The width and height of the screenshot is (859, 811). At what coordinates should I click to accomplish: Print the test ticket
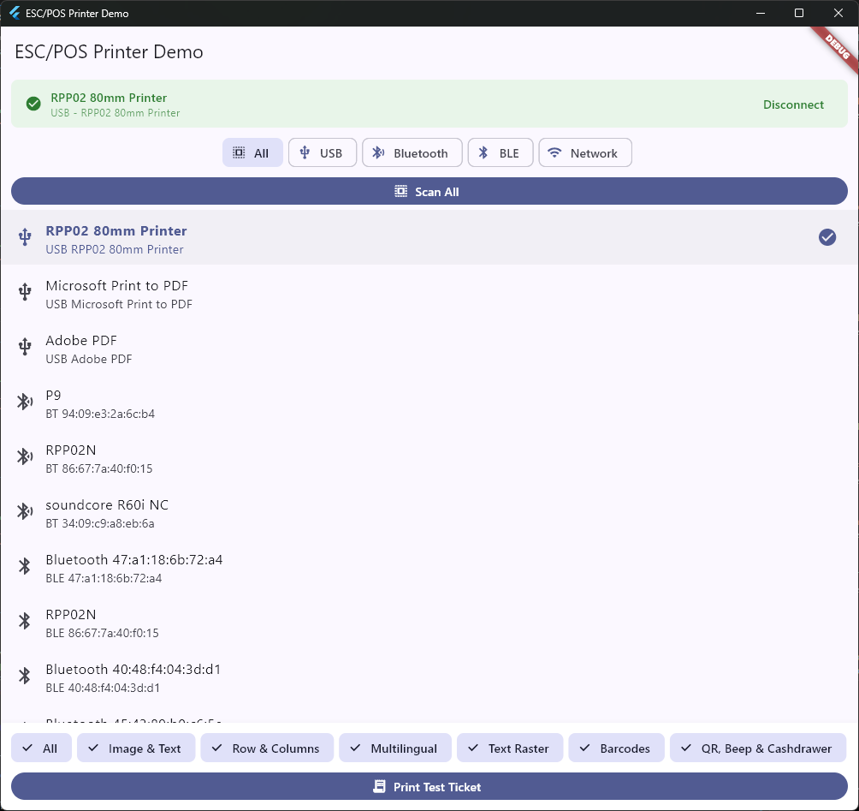pyautogui.click(x=429, y=786)
